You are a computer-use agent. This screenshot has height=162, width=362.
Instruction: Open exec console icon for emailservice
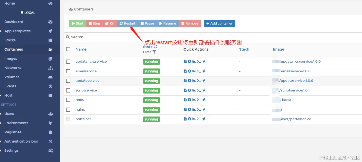(x=199, y=71)
